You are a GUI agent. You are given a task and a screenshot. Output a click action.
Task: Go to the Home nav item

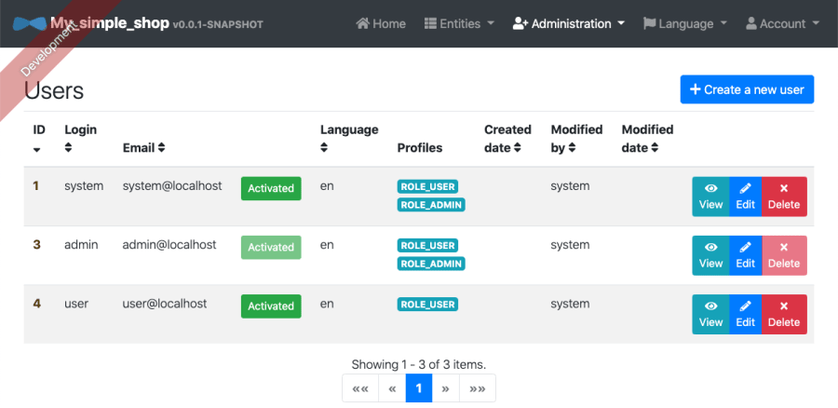click(x=381, y=23)
